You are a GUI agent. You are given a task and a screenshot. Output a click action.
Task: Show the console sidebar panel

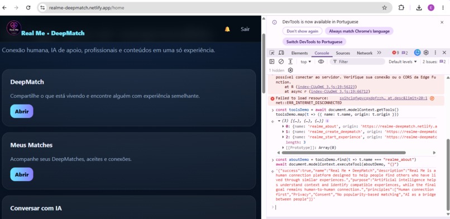pos(272,61)
